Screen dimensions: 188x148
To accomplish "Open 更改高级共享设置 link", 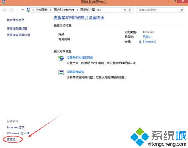I will pos(18,35).
